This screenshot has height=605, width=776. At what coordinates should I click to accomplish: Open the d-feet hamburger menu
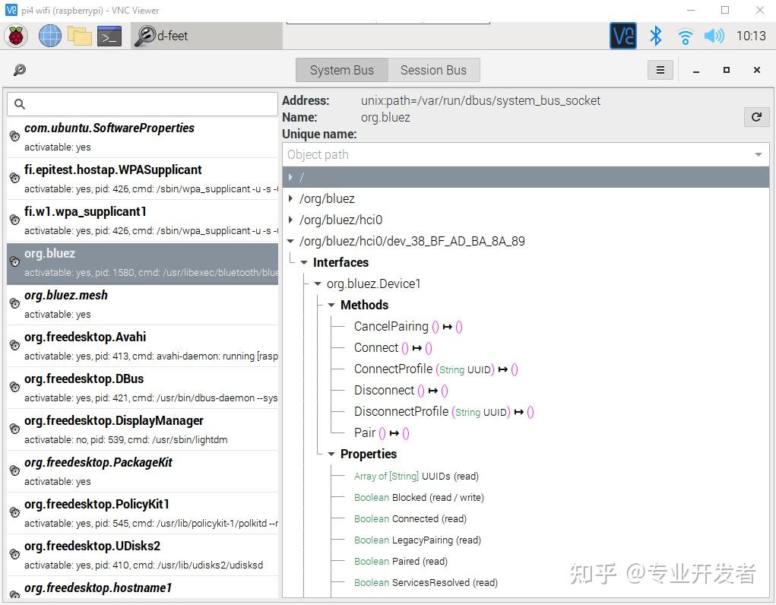[x=660, y=70]
